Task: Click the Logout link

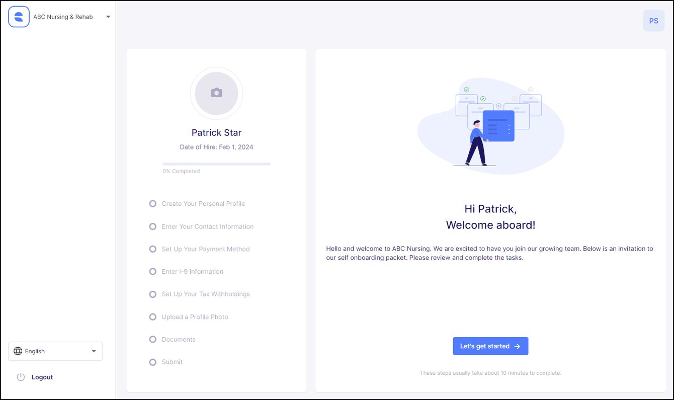Action: pyautogui.click(x=42, y=377)
